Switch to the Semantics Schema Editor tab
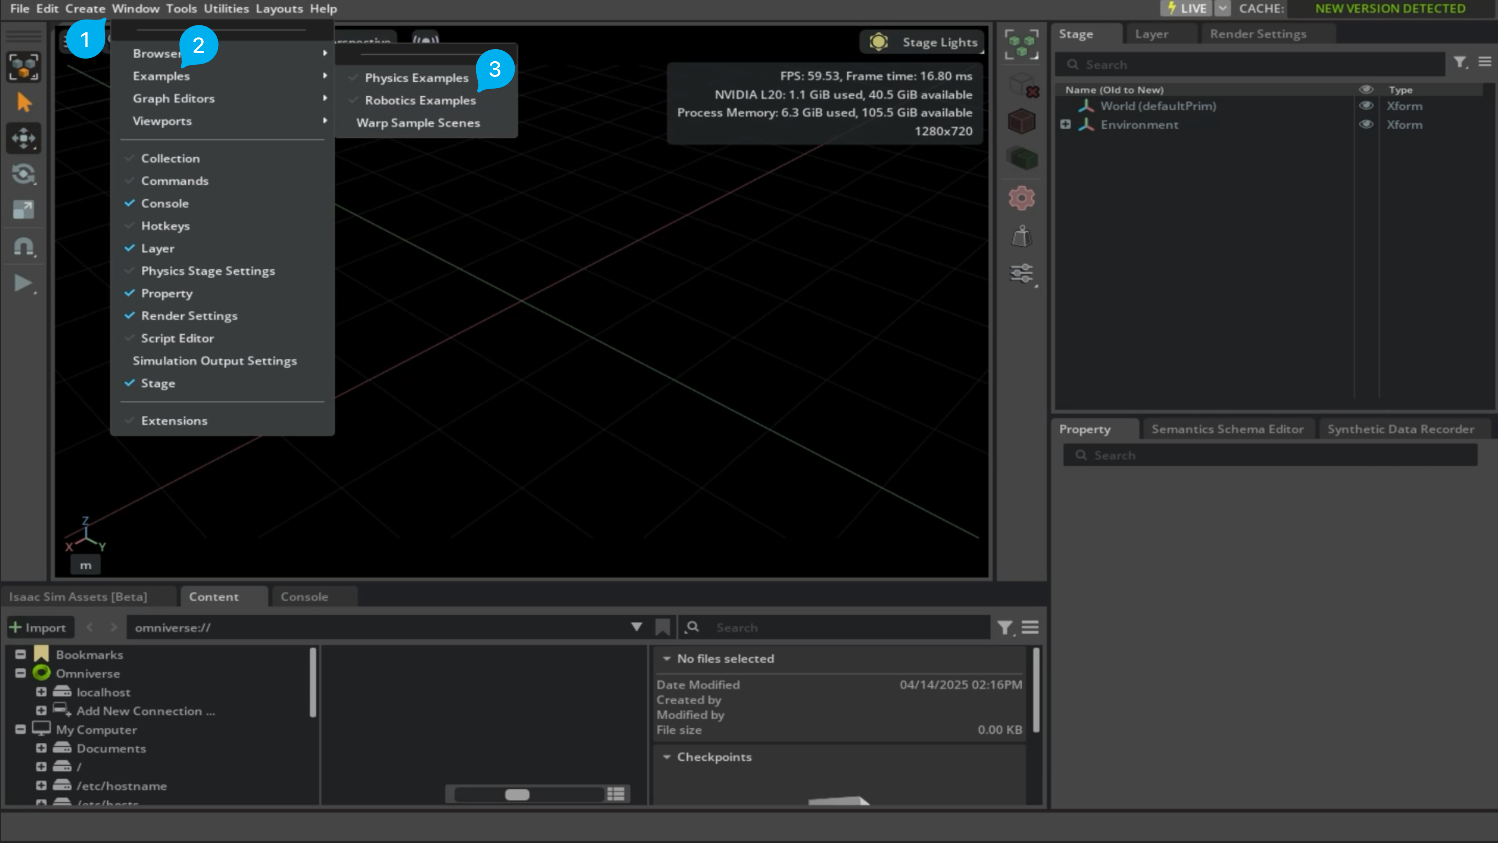 tap(1228, 429)
